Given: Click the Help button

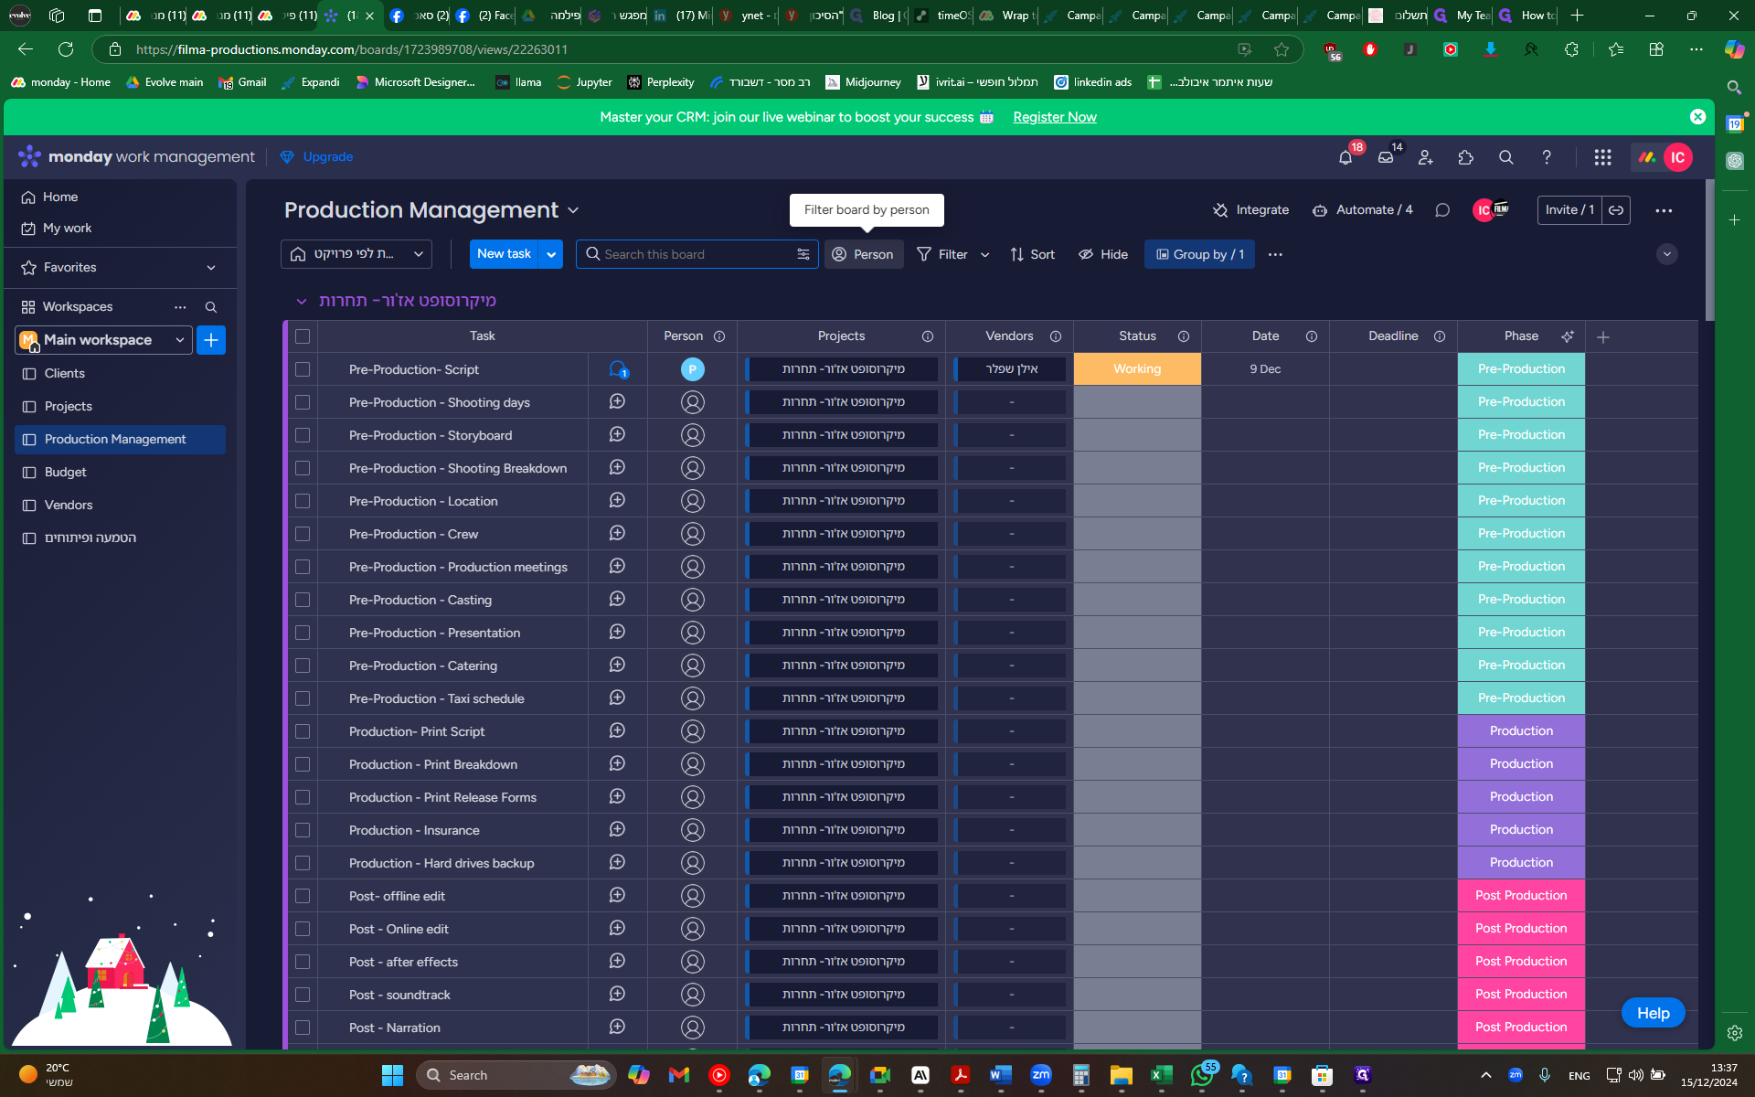Looking at the screenshot, I should pyautogui.click(x=1653, y=1013).
